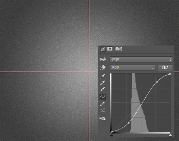Open the RGB channel dropdown
179x141 pixels.
click(x=132, y=67)
